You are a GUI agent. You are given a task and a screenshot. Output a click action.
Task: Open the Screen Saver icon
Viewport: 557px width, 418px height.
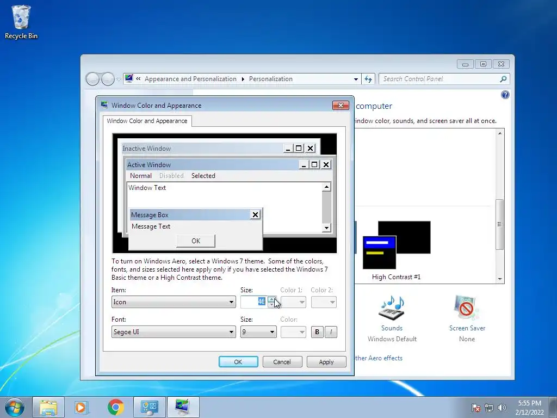click(467, 308)
